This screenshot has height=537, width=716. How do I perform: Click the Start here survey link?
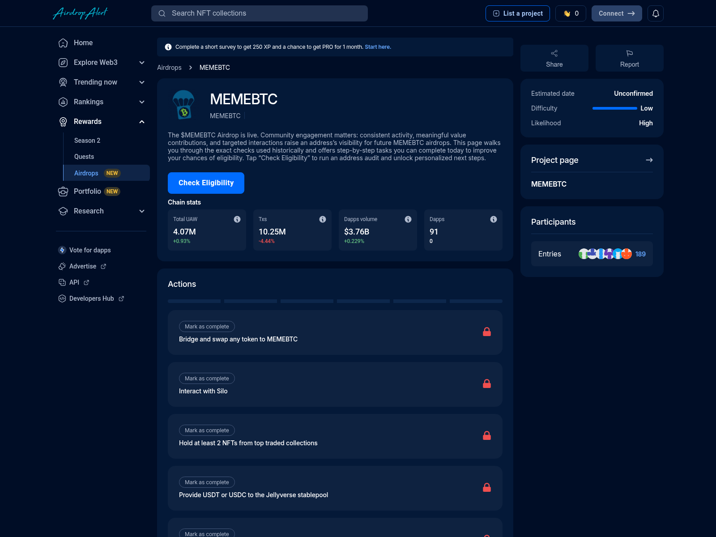(x=378, y=47)
